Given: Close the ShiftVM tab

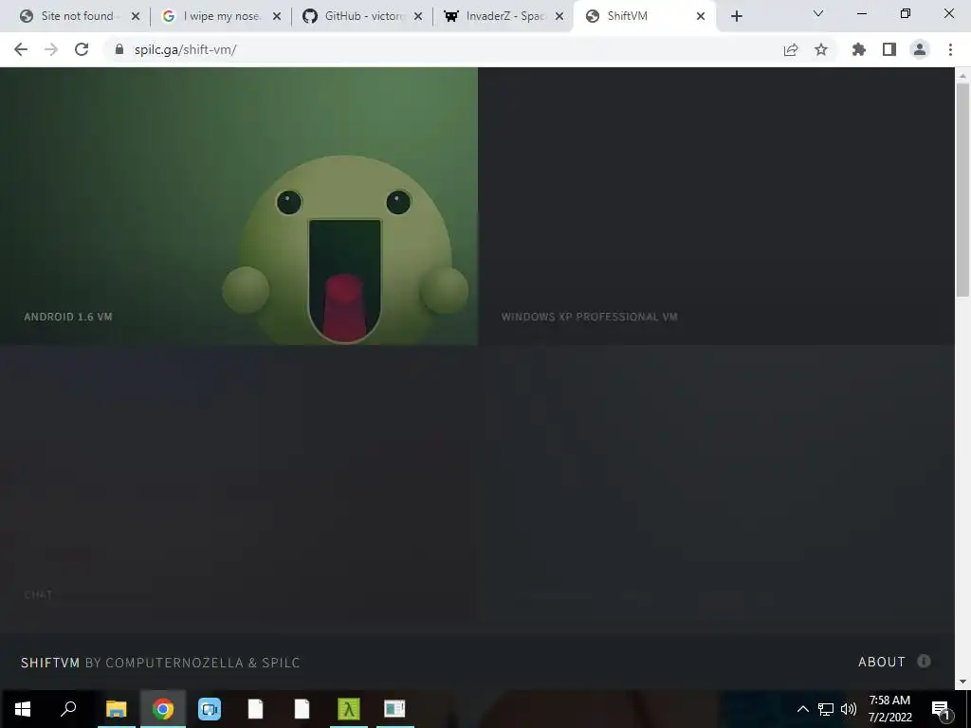Looking at the screenshot, I should [701, 16].
